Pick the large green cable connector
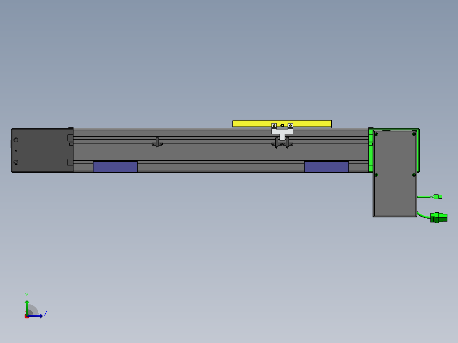Image resolution: width=458 pixels, height=343 pixels. [439, 218]
